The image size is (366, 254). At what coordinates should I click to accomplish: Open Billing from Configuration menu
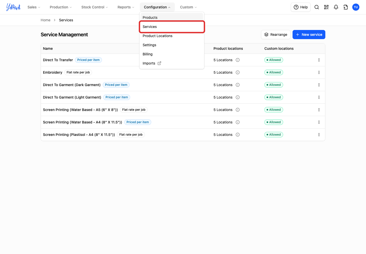tap(172, 54)
